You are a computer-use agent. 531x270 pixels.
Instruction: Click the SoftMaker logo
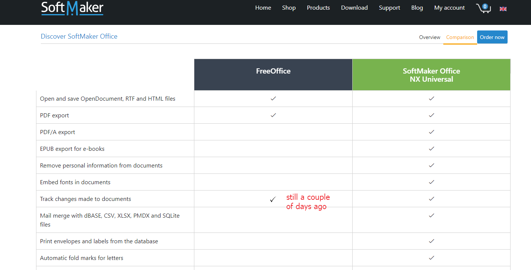(72, 8)
